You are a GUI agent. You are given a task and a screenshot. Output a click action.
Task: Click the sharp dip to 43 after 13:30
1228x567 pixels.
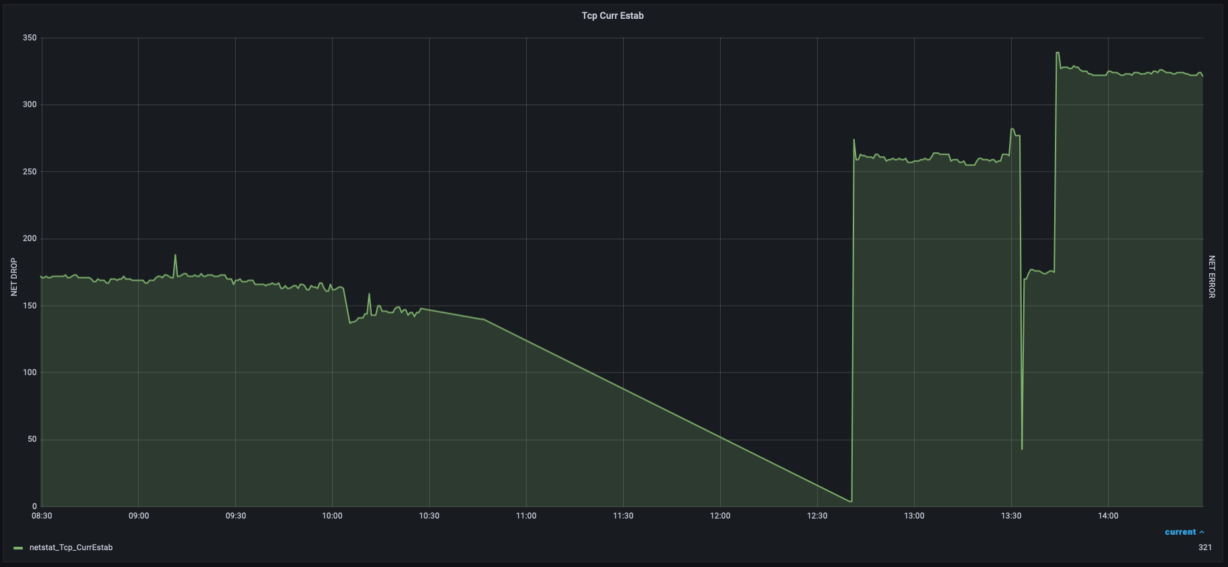[x=1022, y=449]
